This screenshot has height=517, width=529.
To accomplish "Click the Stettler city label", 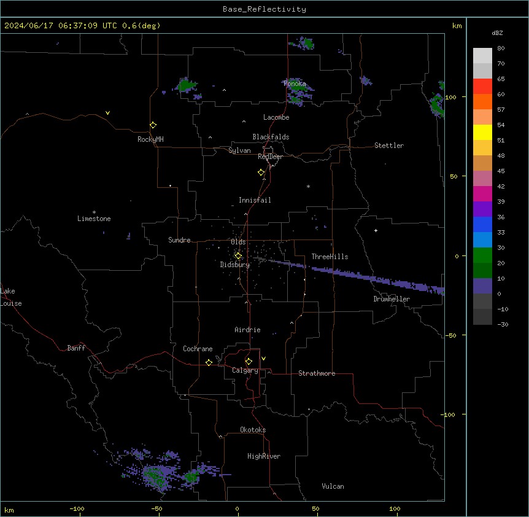I will point(389,146).
